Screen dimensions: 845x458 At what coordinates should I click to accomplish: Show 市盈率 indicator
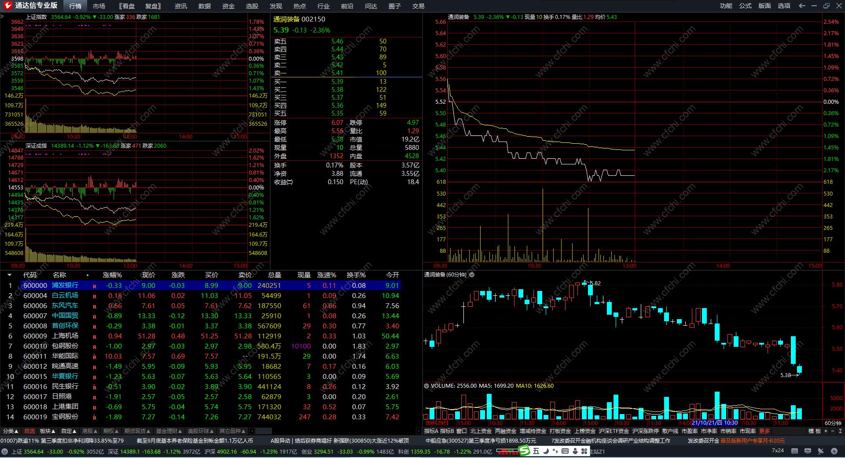click(x=690, y=431)
